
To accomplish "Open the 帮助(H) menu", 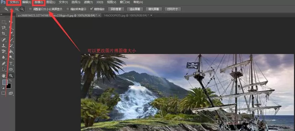I will [x=138, y=2].
